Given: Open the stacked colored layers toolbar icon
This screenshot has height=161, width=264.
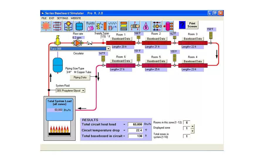Looking at the screenshot, I should coord(123,26).
